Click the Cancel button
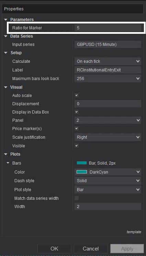The image size is (146, 256). (91, 249)
